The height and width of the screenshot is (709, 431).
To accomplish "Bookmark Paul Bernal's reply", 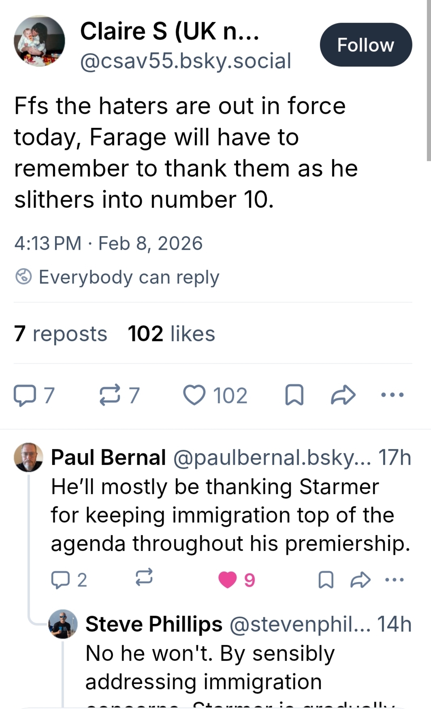I will pyautogui.click(x=326, y=580).
